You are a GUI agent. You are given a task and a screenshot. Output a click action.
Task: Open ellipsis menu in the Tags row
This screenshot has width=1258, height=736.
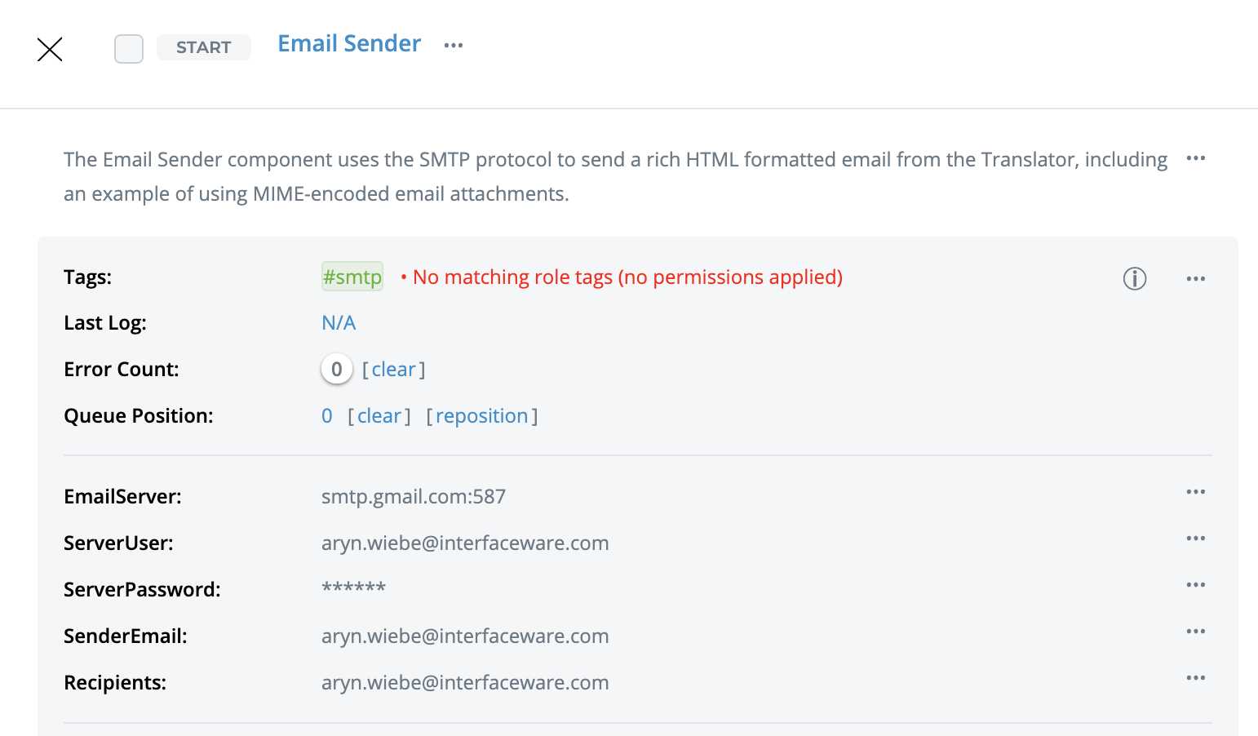coord(1195,279)
